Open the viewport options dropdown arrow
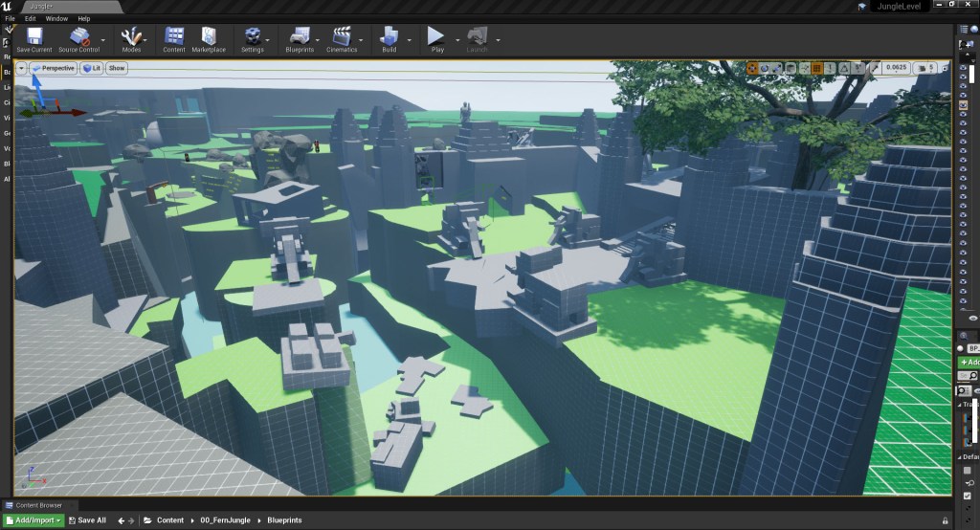Viewport: 980px width, 530px height. pyautogui.click(x=21, y=68)
